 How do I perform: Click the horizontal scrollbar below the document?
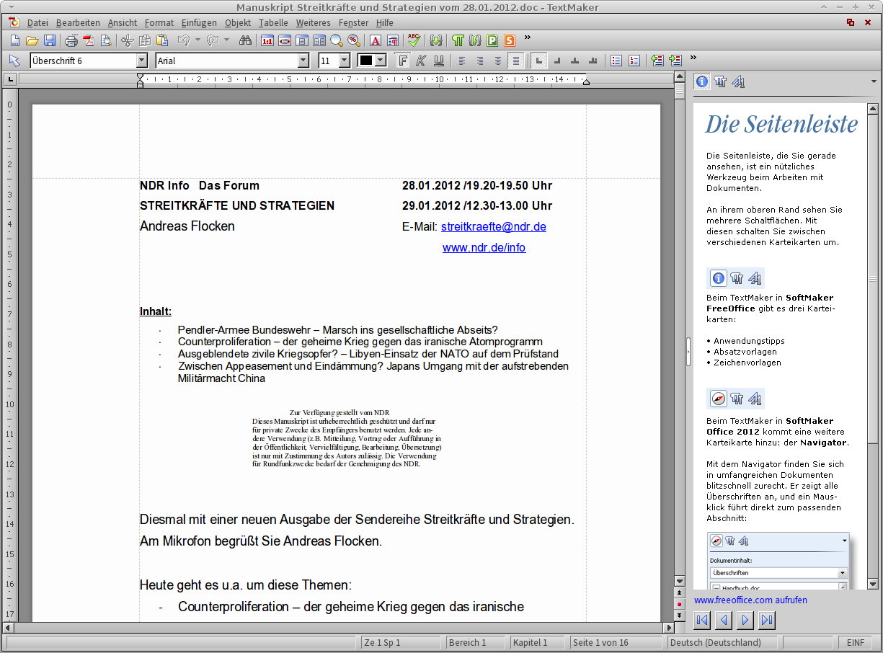point(337,627)
